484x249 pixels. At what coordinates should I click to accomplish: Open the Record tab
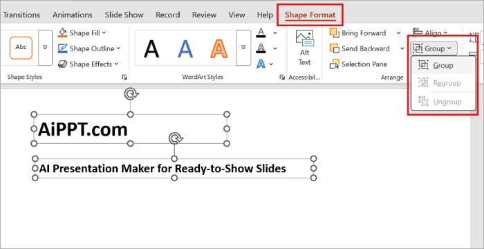click(168, 15)
